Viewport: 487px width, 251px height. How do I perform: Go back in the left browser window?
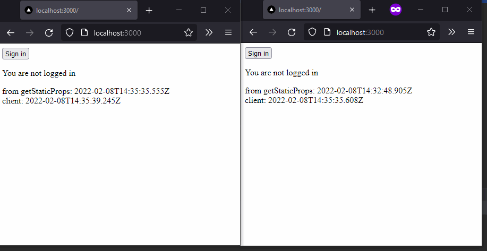(11, 32)
